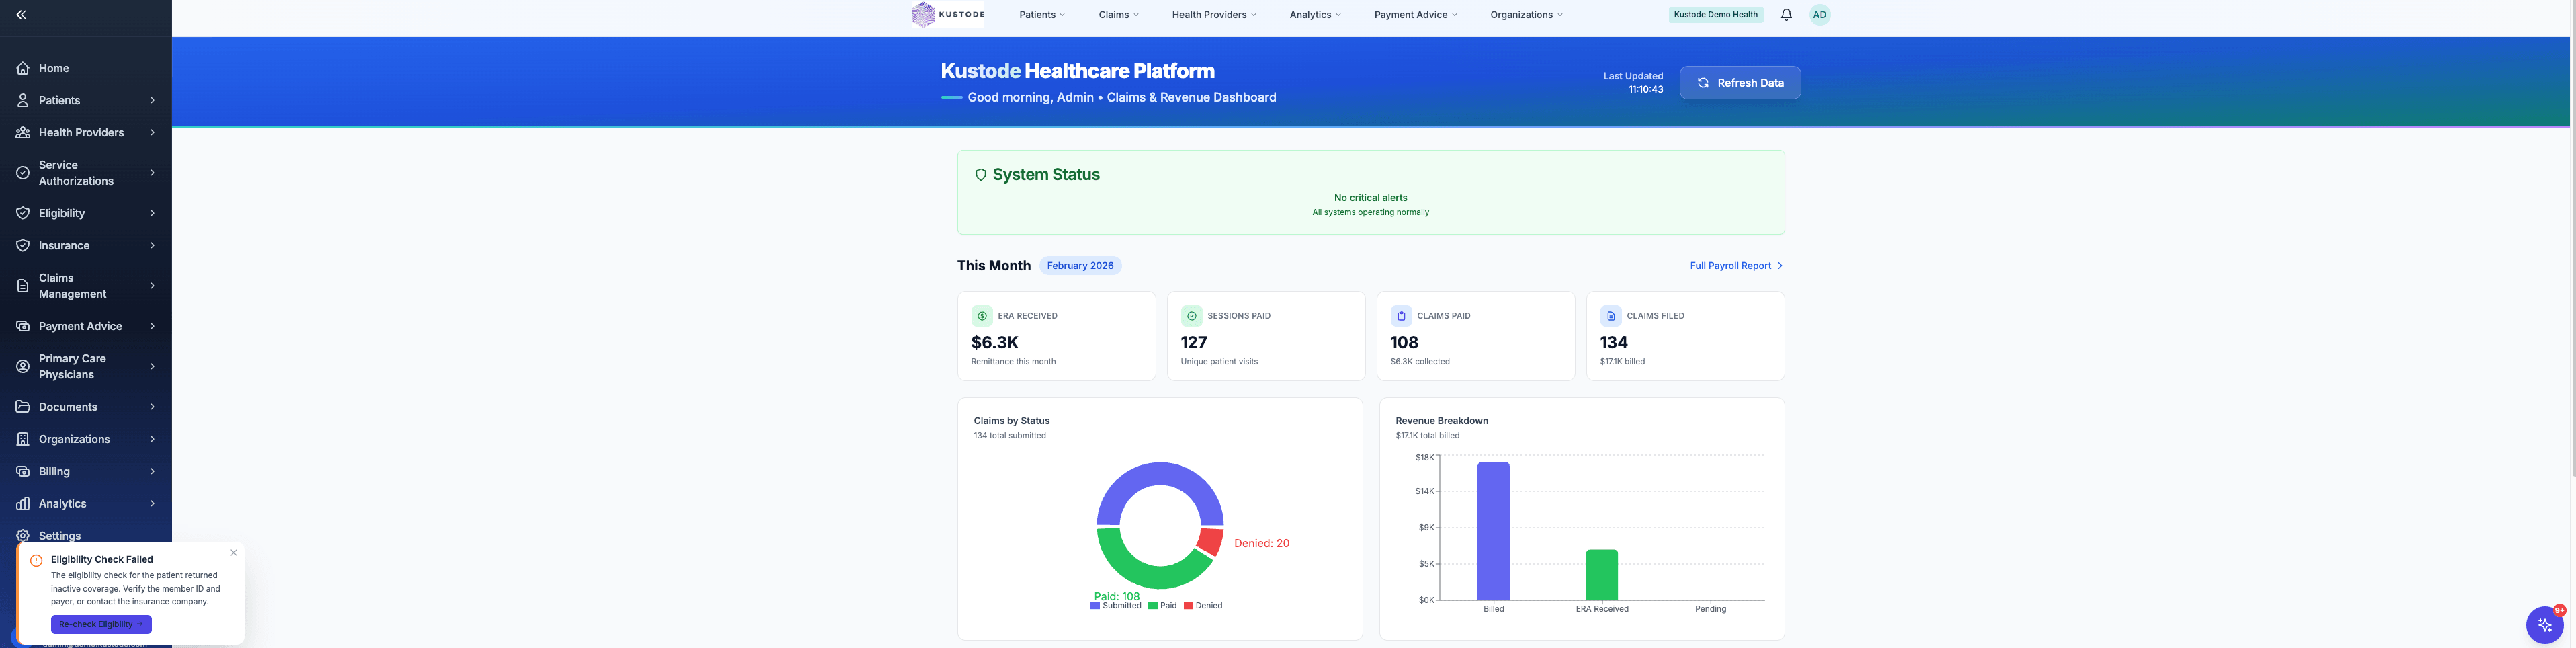Screen dimensions: 2576x648
Task: Open the Organizations menu in the top bar
Action: (x=1526, y=14)
